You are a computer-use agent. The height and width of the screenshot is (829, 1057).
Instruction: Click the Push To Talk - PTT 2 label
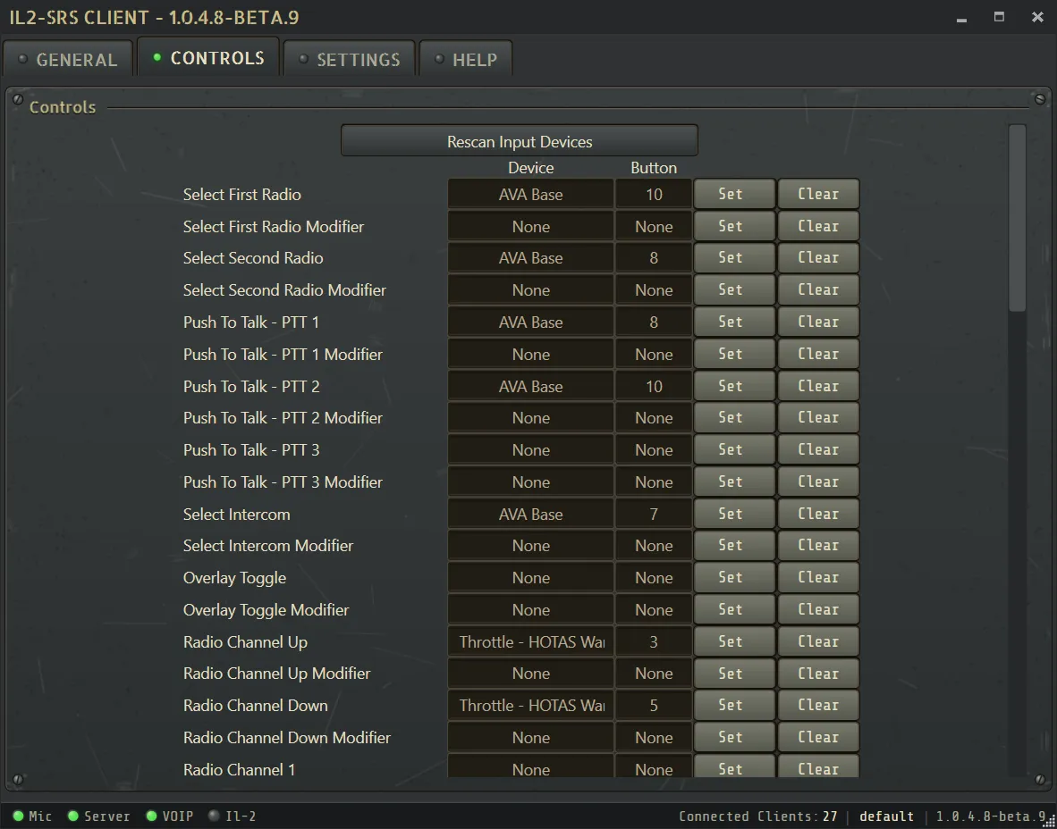(x=251, y=387)
